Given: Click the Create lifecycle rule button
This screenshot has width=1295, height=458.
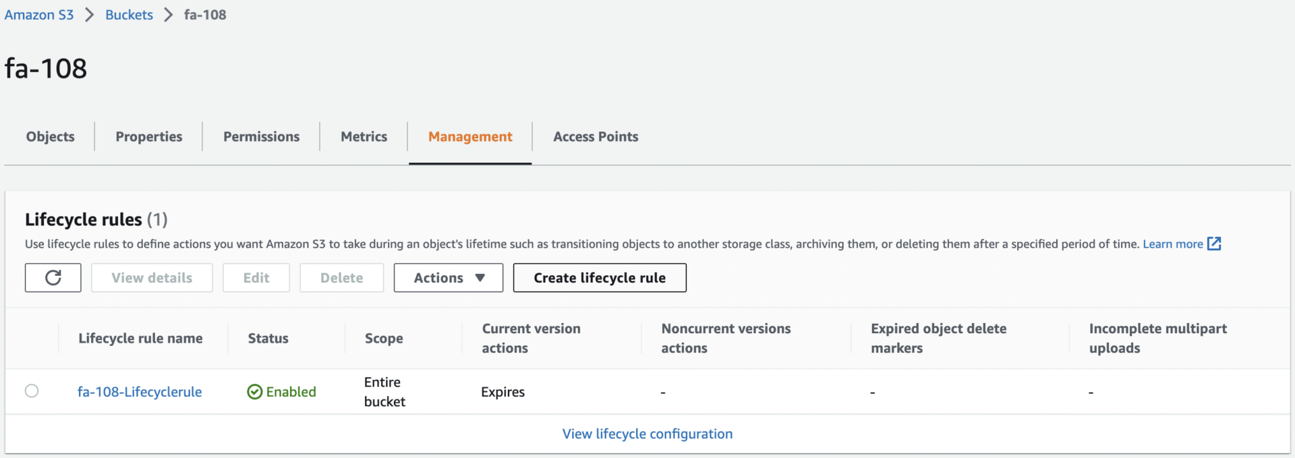Looking at the screenshot, I should 600,278.
